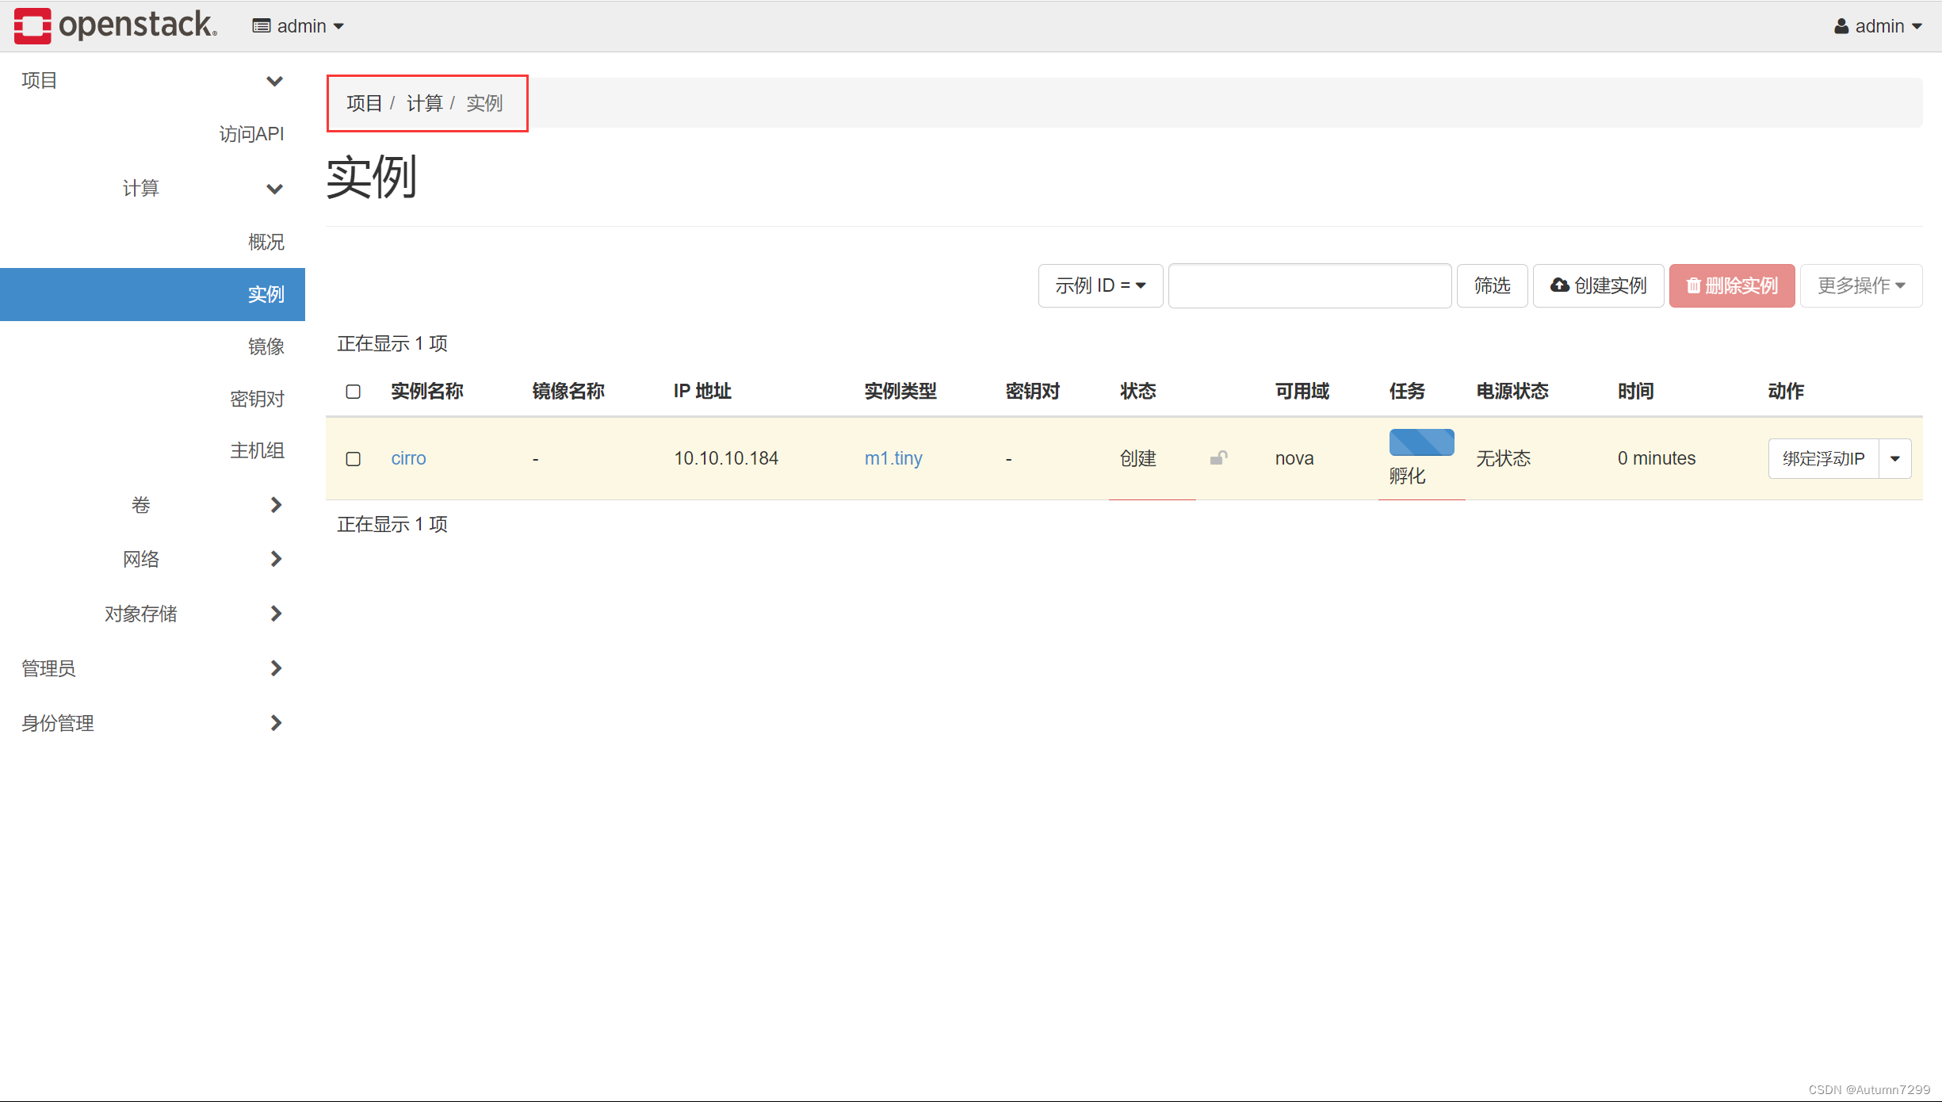Click the unlocked padlock icon in cirro row

[x=1219, y=457]
